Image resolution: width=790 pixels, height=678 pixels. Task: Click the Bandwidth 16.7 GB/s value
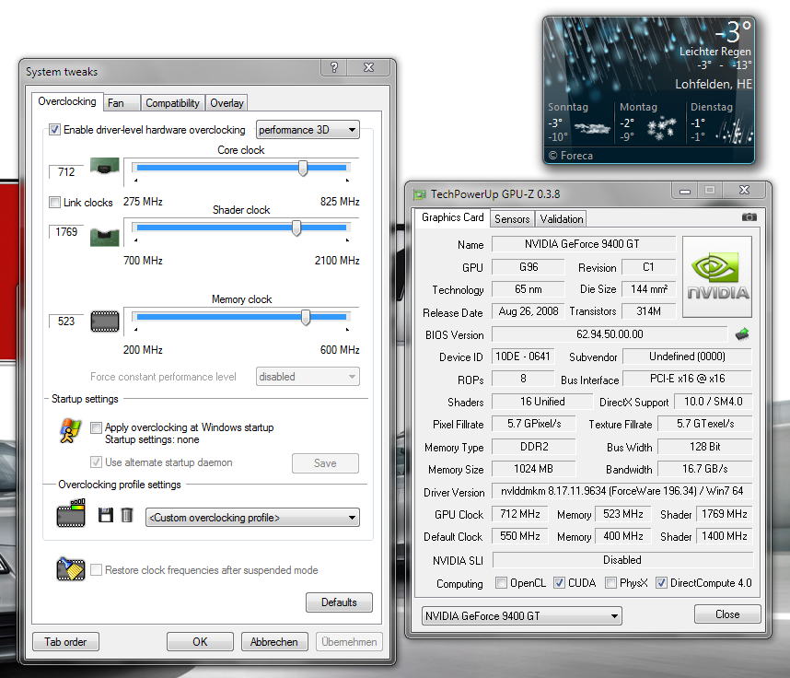coord(705,468)
